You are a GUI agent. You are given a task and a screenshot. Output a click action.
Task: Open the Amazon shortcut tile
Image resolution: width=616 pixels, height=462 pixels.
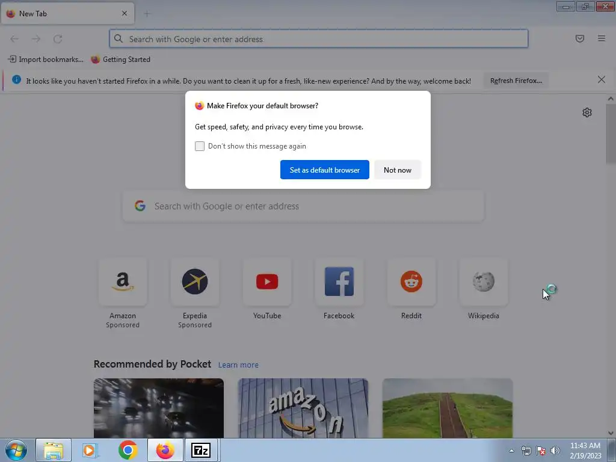[x=123, y=282]
